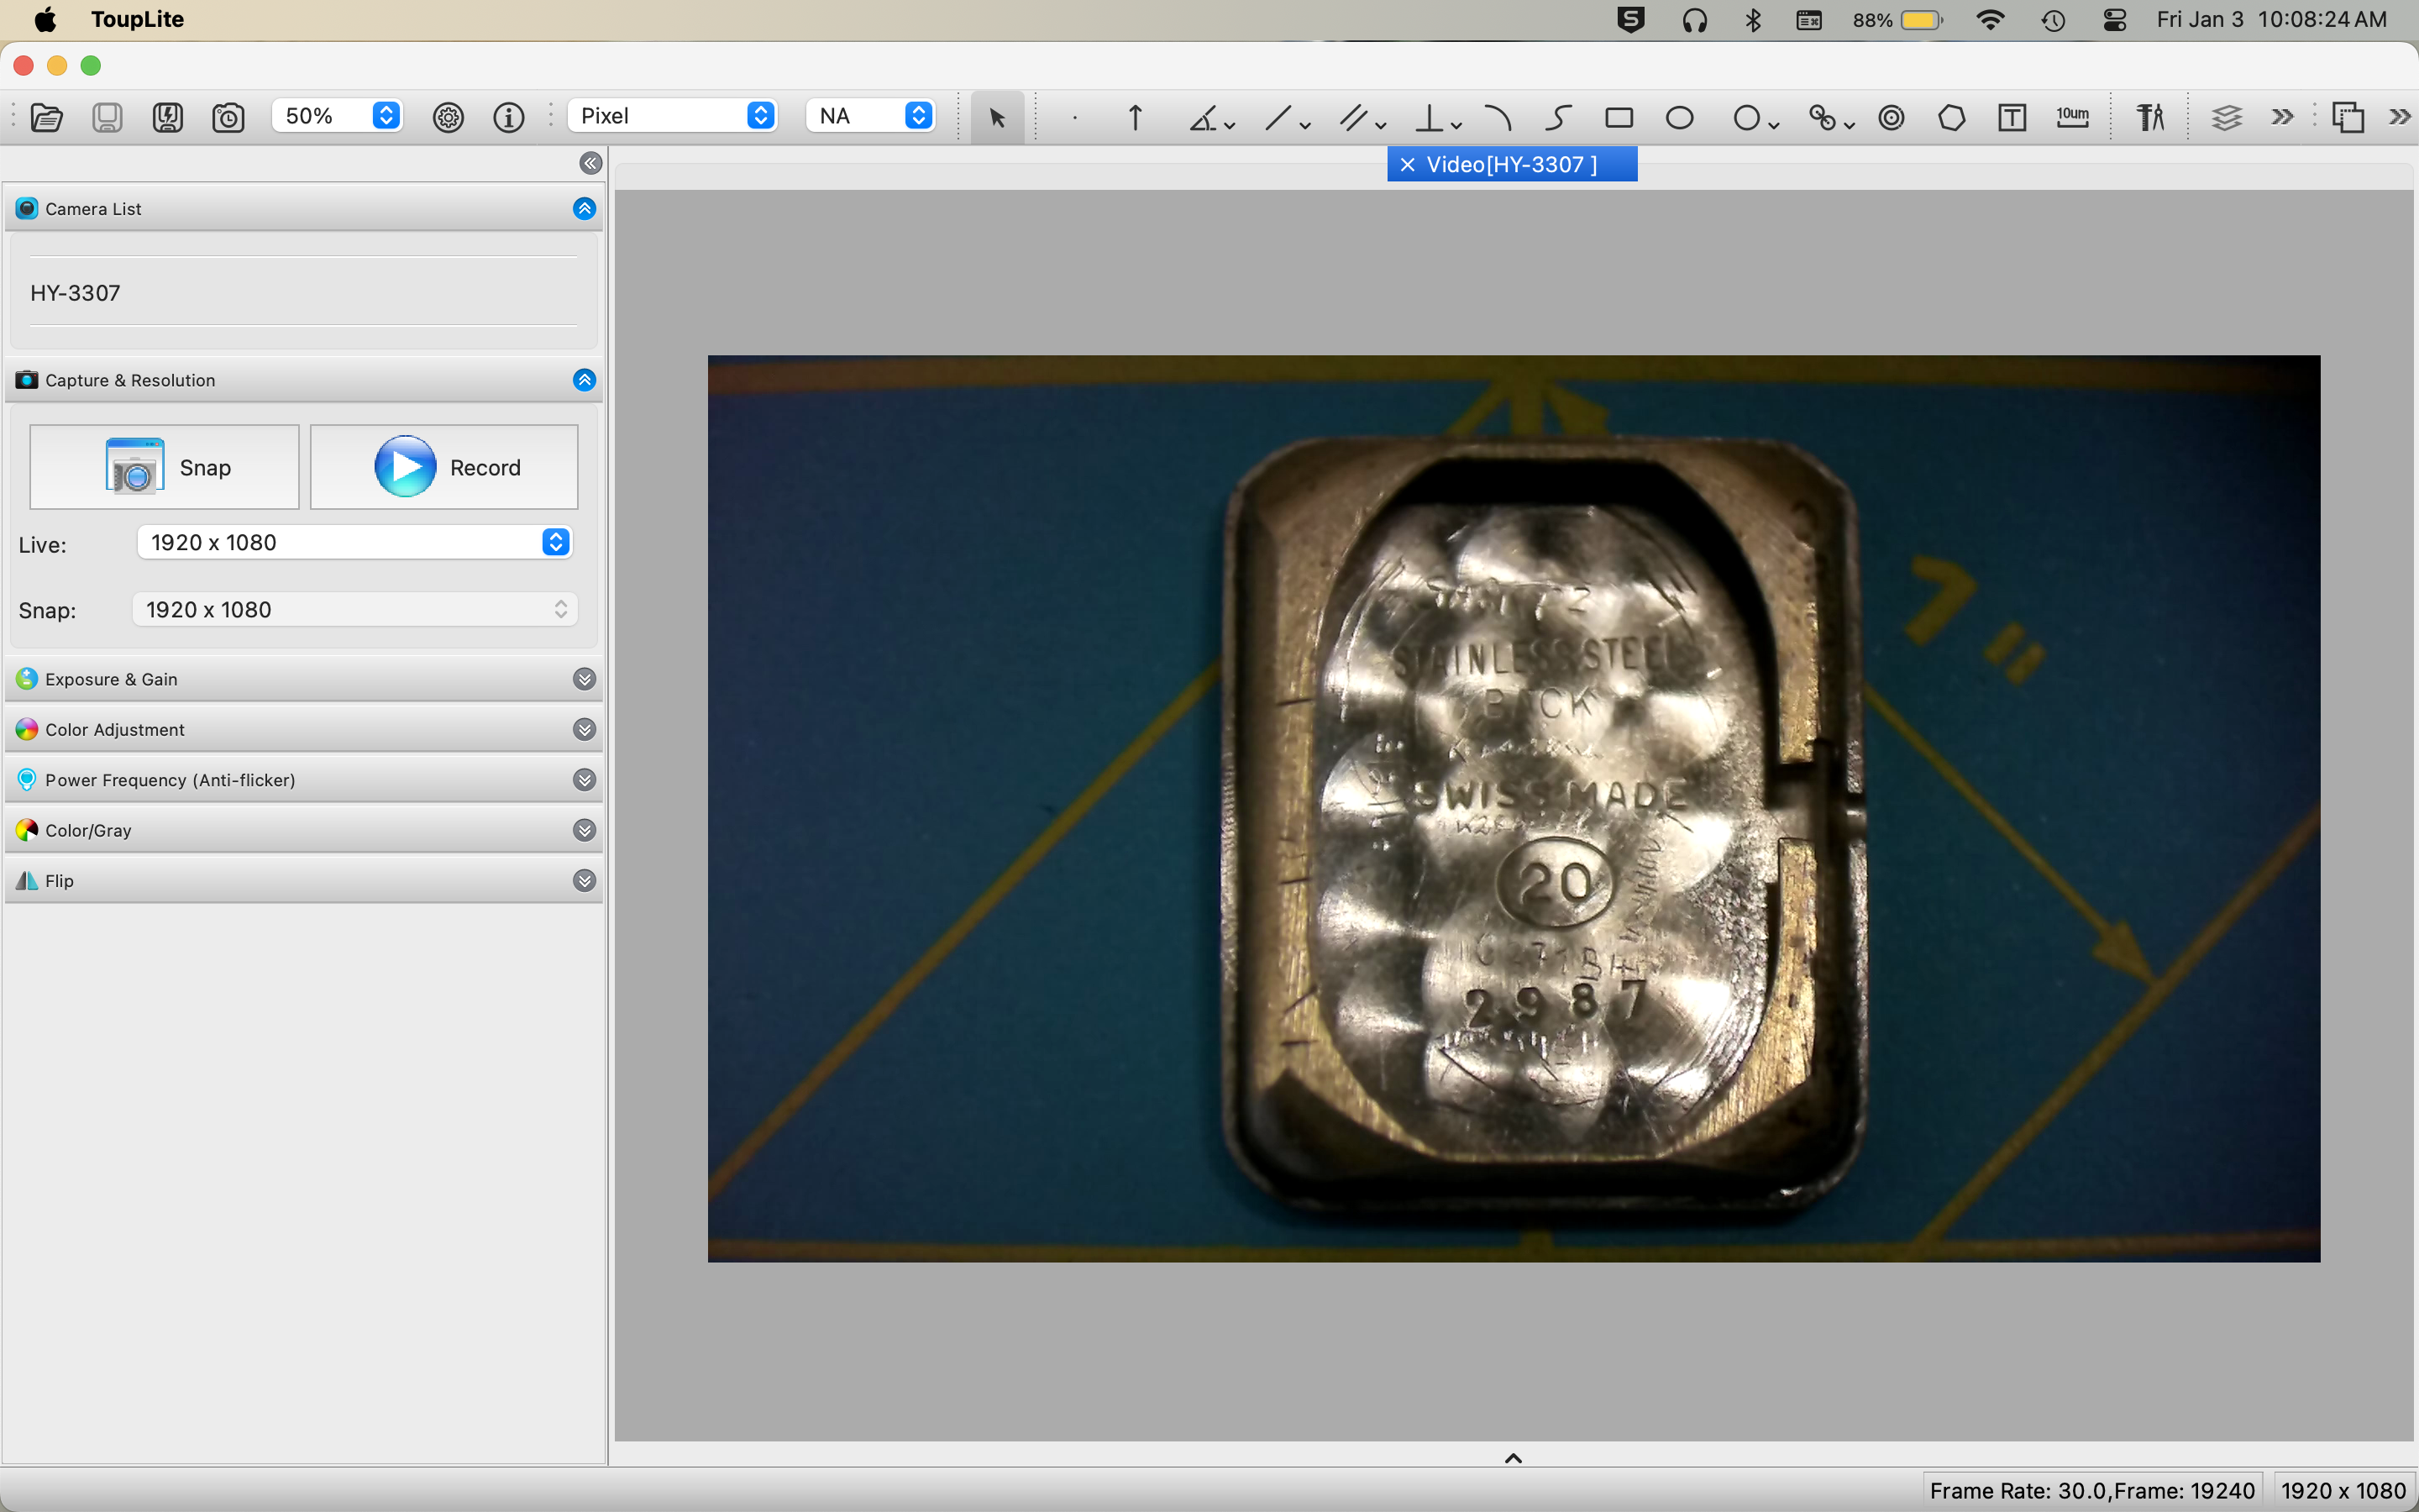
Task: Select the rectangle drawing tool
Action: click(x=1619, y=117)
